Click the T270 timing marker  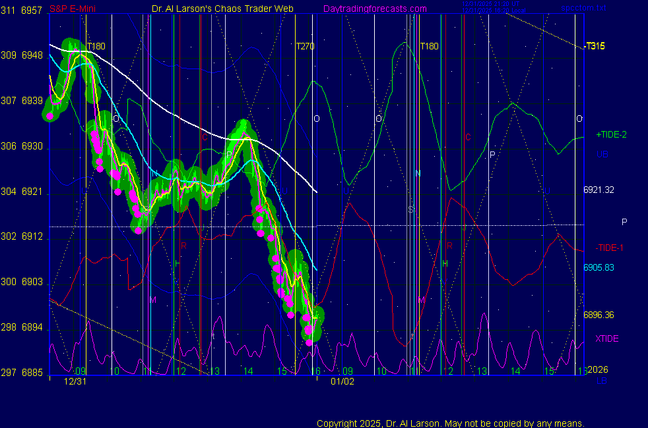pyautogui.click(x=305, y=46)
